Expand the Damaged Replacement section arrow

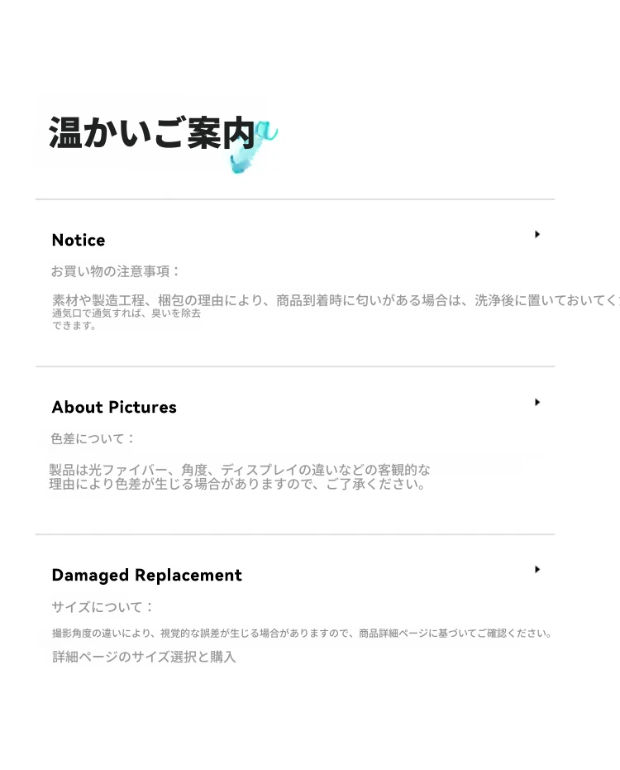537,569
